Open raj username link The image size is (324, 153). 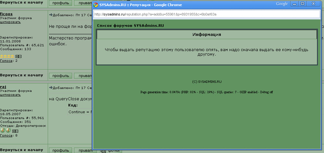pyautogui.click(x=3, y=87)
